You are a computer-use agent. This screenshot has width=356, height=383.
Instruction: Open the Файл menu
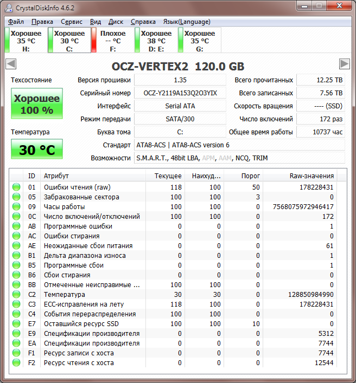pyautogui.click(x=16, y=22)
